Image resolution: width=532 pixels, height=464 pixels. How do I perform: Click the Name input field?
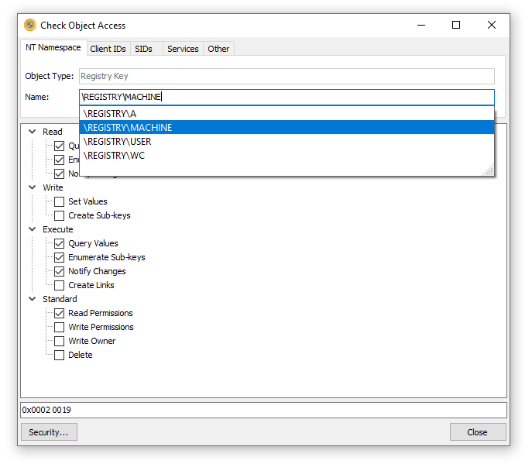coord(287,97)
